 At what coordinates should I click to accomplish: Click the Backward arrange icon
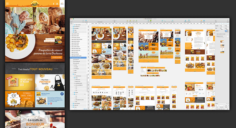click(x=189, y=20)
